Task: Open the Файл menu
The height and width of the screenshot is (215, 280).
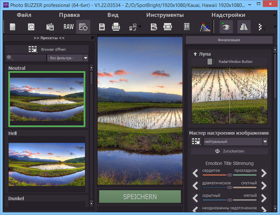Action: [x=24, y=15]
